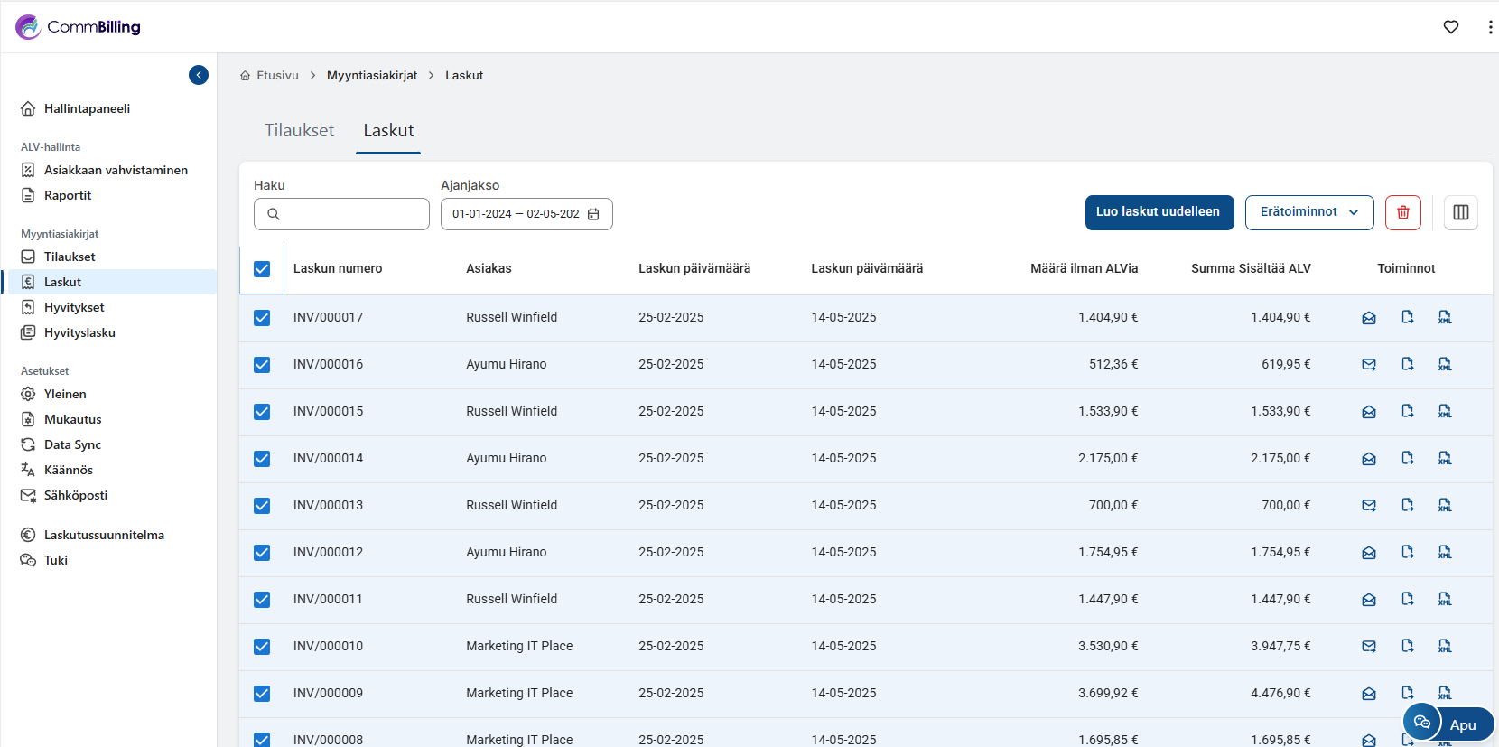This screenshot has height=747, width=1499.
Task: Click the Luo laskut uudelleen button
Action: pyautogui.click(x=1159, y=212)
